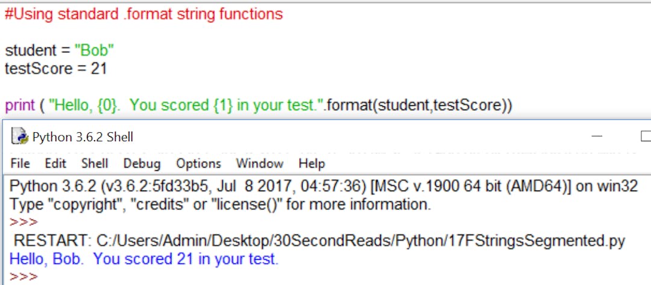Click the Python IDLE icon in the Shell title bar
Viewport: 651px width, 285px height.
tap(20, 137)
